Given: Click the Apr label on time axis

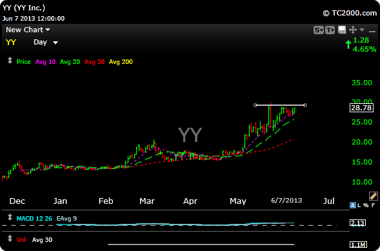Looking at the screenshot, I should pos(190,201).
